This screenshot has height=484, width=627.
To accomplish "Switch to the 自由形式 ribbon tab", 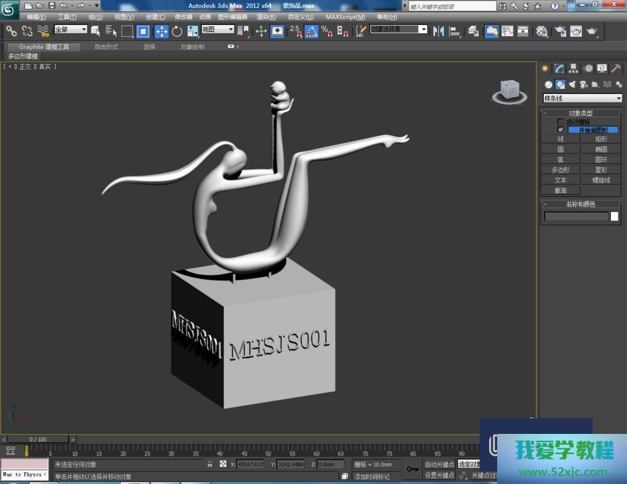I will [x=106, y=47].
